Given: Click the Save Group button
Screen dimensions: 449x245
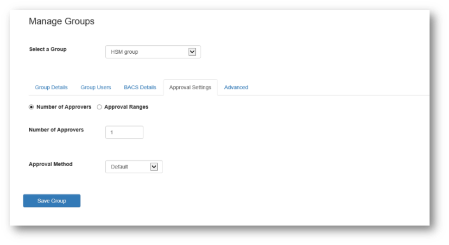Looking at the screenshot, I should 51,201.
